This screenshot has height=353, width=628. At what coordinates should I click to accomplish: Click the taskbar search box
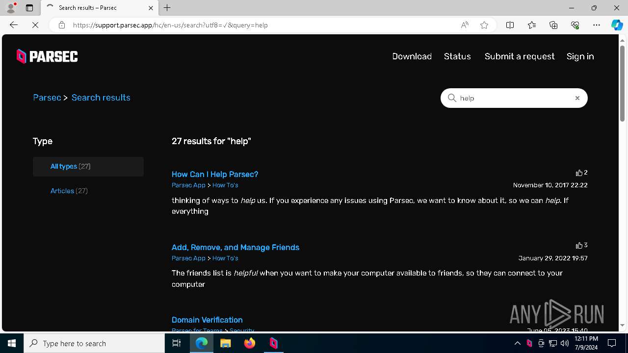[94, 343]
